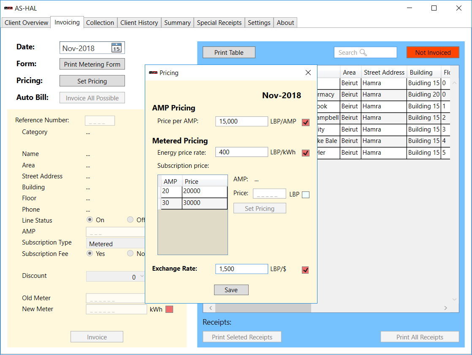Image resolution: width=472 pixels, height=355 pixels.
Task: Toggle the Energy price rate checkbox
Action: 306,153
